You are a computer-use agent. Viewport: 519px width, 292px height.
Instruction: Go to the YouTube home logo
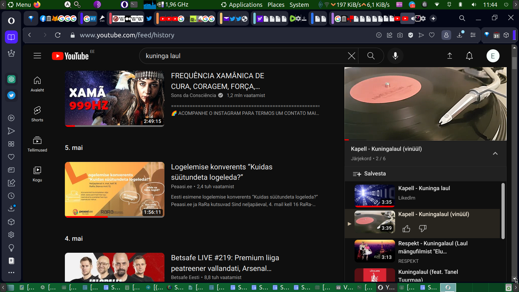tap(70, 56)
